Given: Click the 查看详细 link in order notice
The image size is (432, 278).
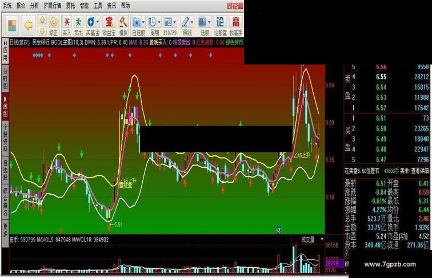Looking at the screenshot, I should [420, 171].
